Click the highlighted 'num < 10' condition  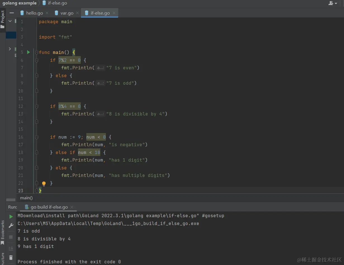point(89,152)
